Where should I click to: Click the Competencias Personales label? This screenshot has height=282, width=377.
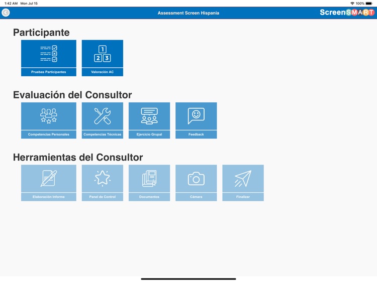[x=49, y=134]
